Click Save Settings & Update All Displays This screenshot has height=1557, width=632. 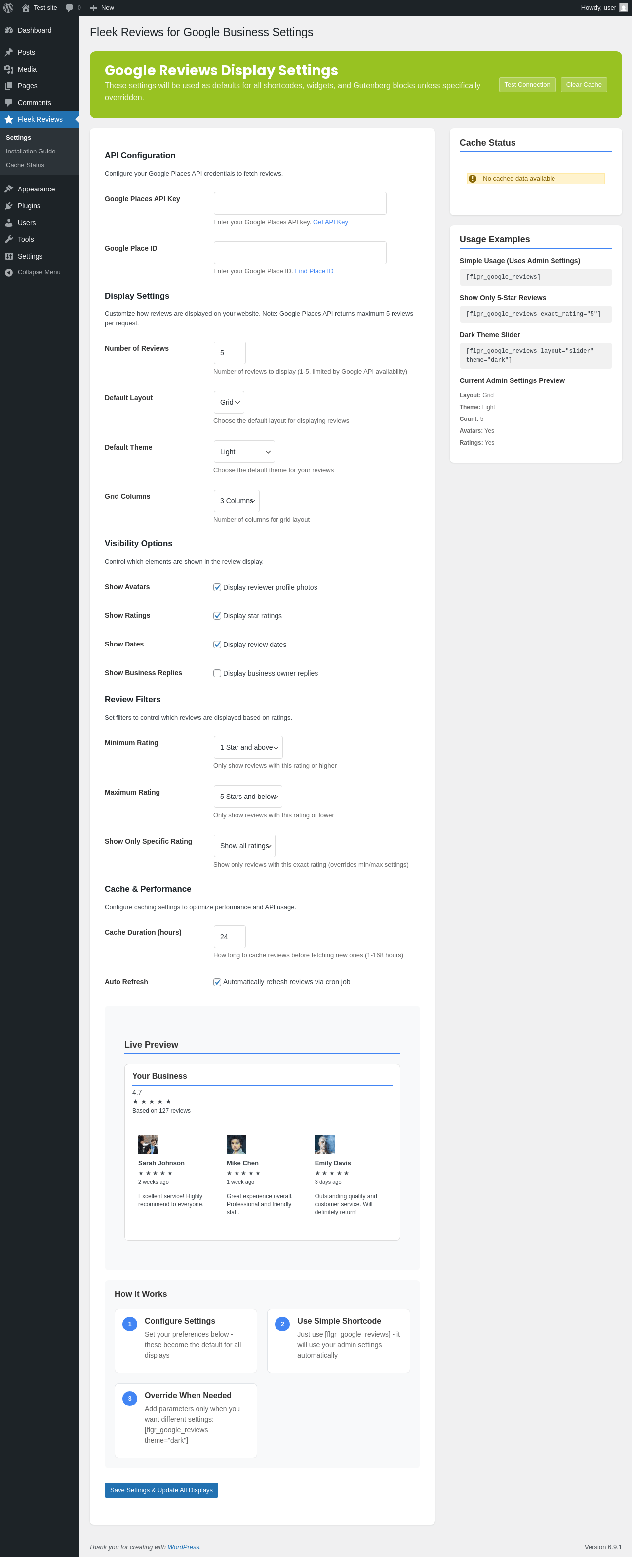[161, 1490]
